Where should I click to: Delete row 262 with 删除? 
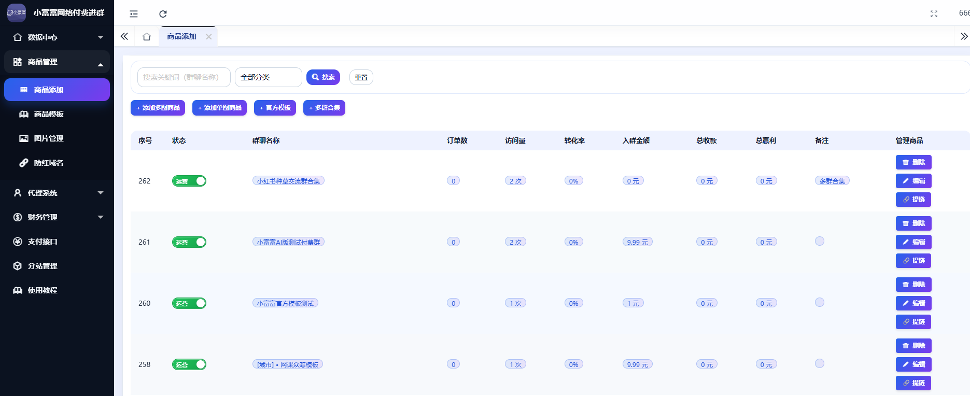tap(913, 162)
